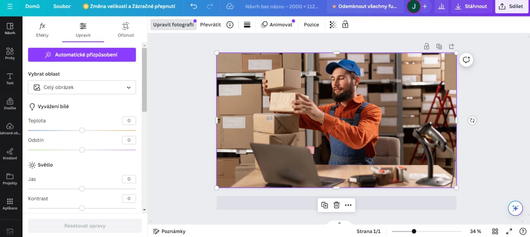
Task: Open the hamburger main menu
Action: point(10,6)
